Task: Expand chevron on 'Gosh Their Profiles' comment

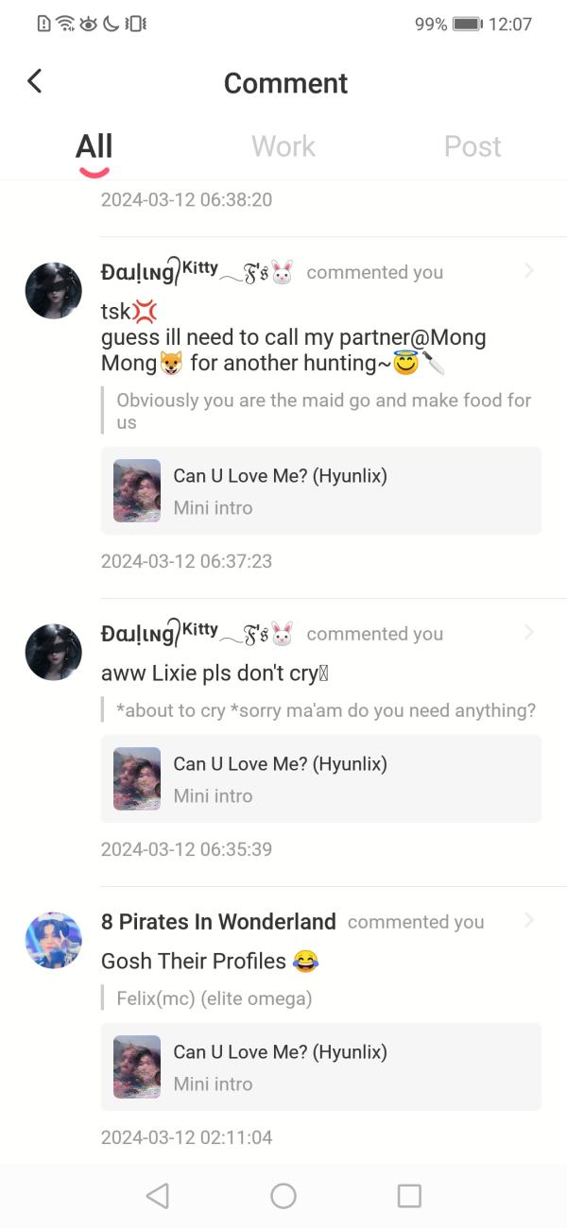Action: [528, 920]
